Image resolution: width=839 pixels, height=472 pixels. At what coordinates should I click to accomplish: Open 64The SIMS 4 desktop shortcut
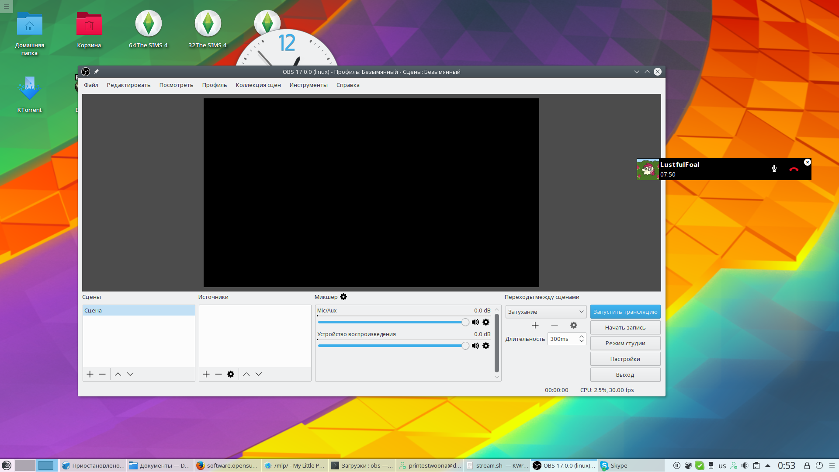pyautogui.click(x=148, y=30)
